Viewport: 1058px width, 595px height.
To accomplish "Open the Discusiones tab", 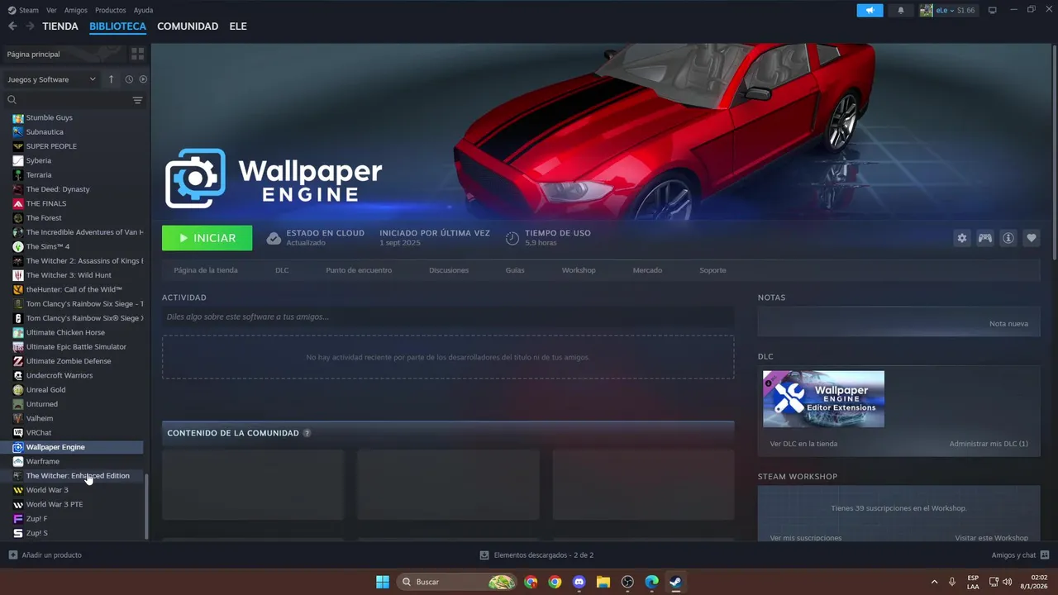I will pos(449,270).
